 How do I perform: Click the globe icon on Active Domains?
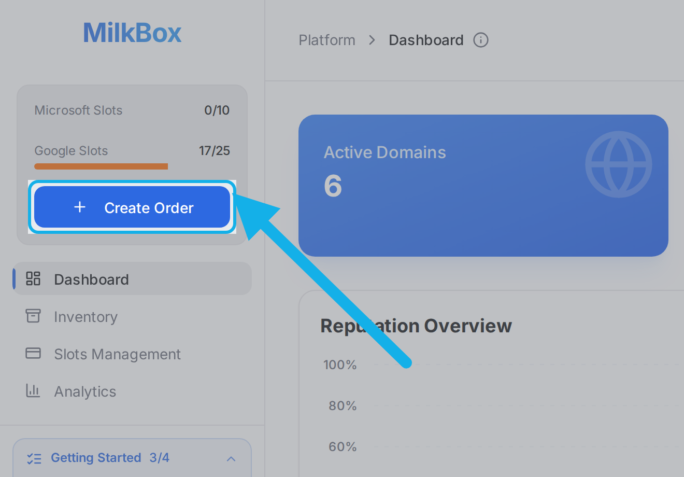coord(619,164)
